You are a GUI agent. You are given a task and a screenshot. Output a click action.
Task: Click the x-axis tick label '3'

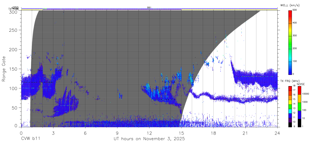[53, 133]
